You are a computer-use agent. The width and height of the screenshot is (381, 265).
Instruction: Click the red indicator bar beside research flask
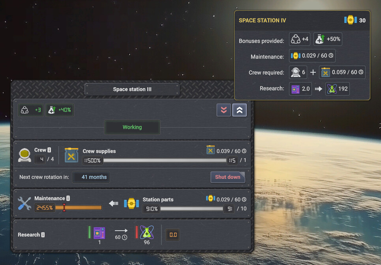[x=137, y=232]
